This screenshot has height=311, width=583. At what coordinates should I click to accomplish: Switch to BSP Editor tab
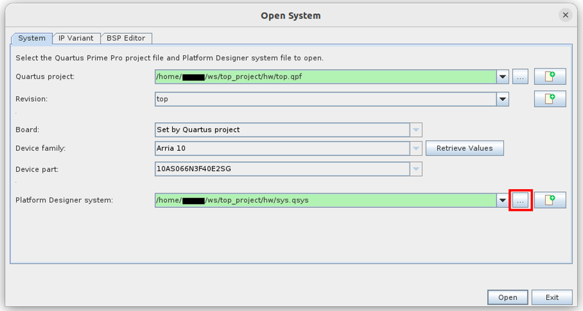click(125, 38)
